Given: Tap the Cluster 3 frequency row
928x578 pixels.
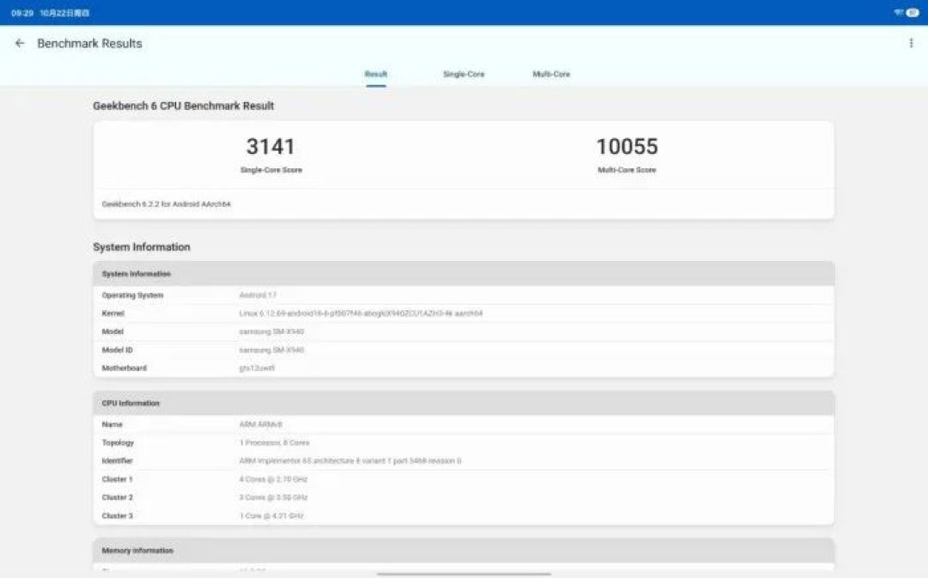Looking at the screenshot, I should (463, 516).
